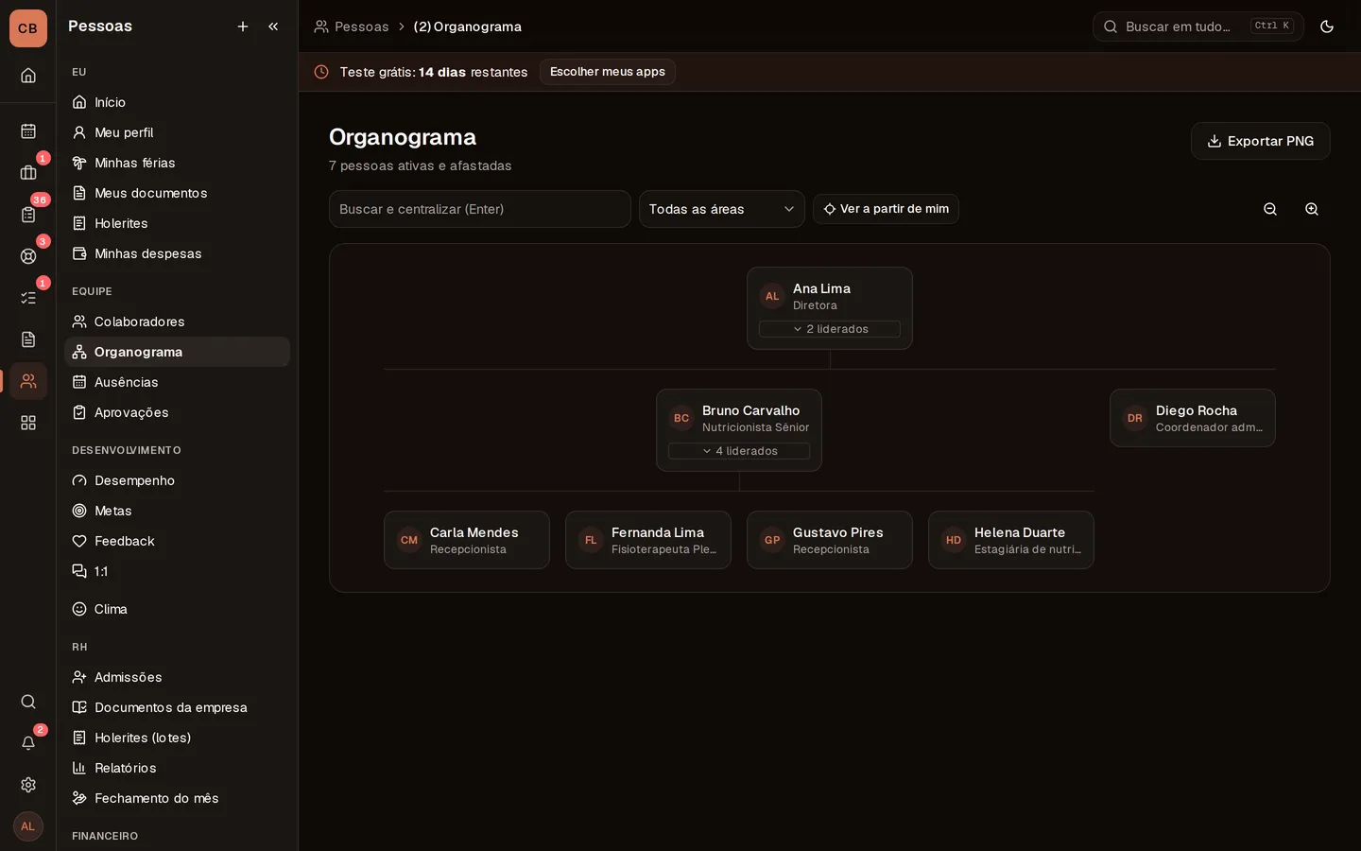The width and height of the screenshot is (1361, 851).
Task: Open Colaboradores in the sidebar
Action: coord(177,321)
